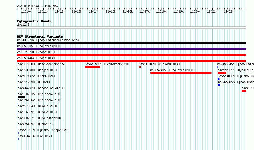Select the blue nsv4274224 marker
254x150 pixels.
(x=219, y=85)
